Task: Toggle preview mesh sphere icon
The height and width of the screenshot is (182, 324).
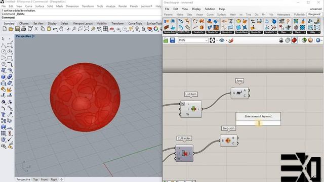Action: pos(310,40)
